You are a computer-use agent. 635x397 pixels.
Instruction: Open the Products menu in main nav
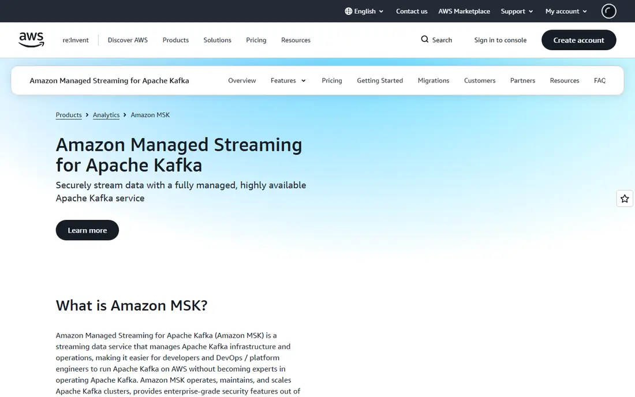[x=175, y=40]
